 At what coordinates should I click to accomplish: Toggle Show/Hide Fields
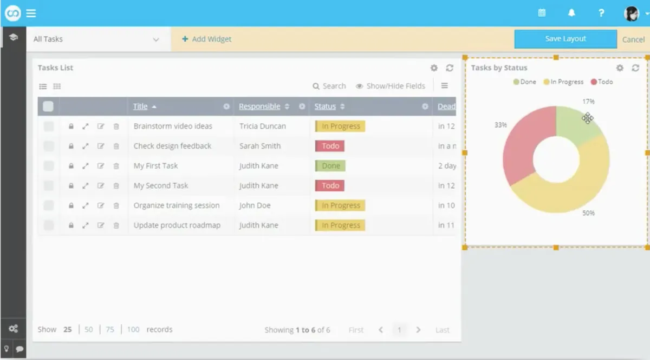pyautogui.click(x=391, y=86)
